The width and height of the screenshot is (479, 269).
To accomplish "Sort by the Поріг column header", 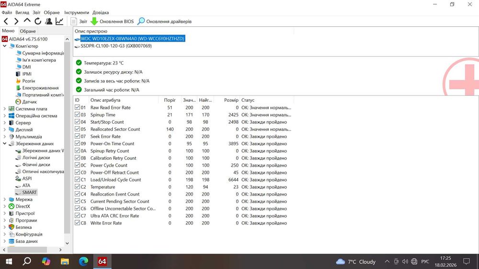I will pos(170,100).
